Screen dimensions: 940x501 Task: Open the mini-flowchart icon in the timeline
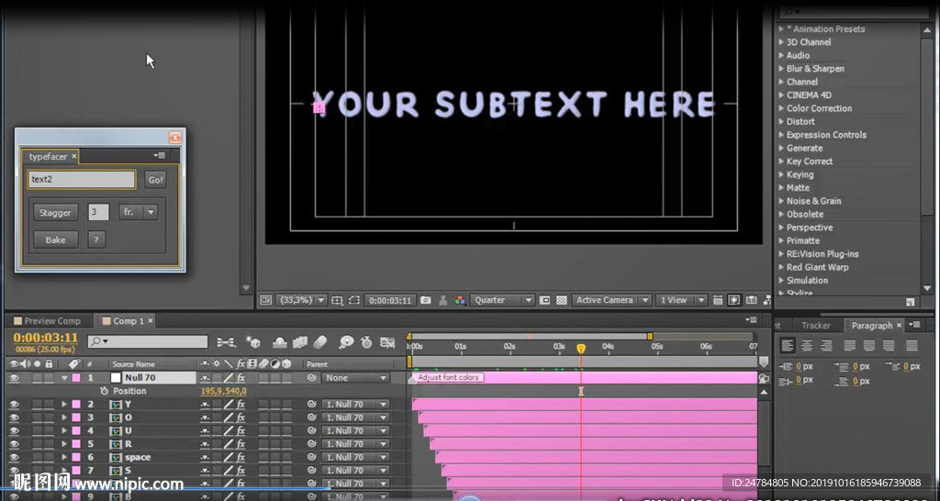coord(226,342)
